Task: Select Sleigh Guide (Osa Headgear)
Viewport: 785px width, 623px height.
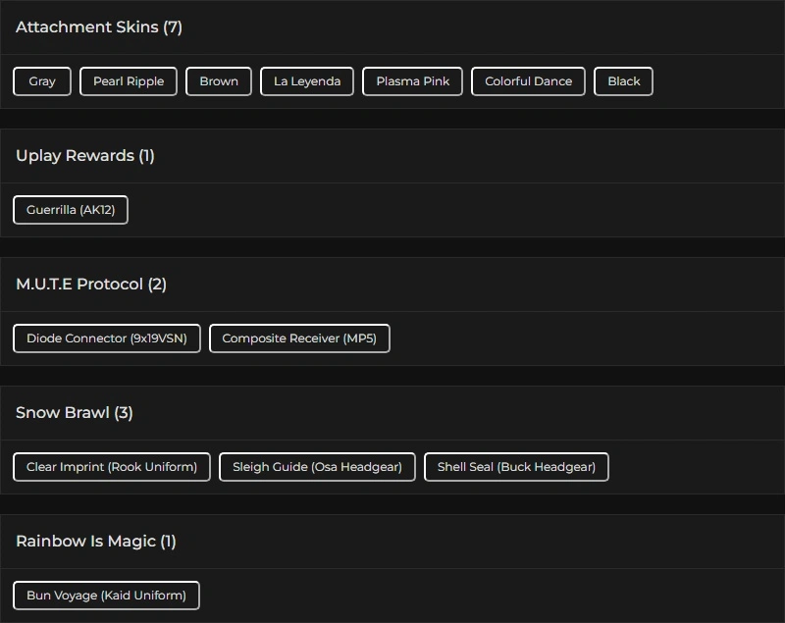Action: tap(317, 467)
